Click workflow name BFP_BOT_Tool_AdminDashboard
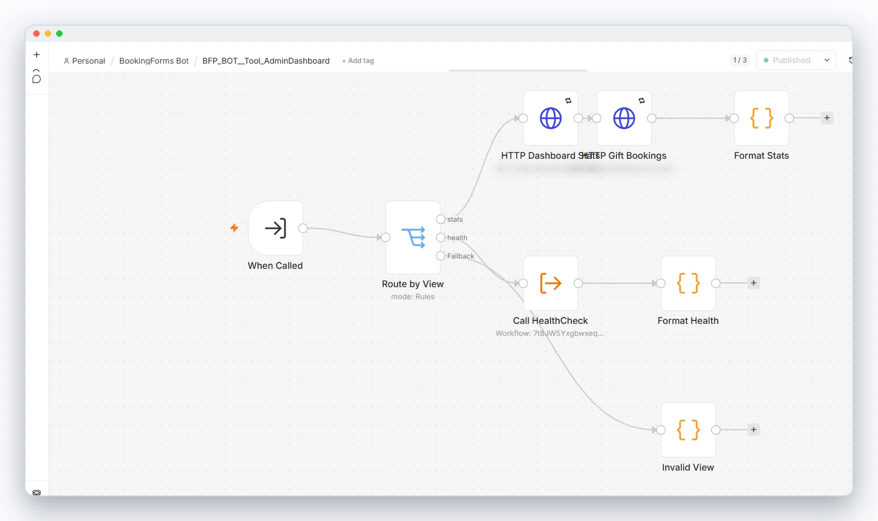Screen dimensions: 878x521 [x=266, y=61]
